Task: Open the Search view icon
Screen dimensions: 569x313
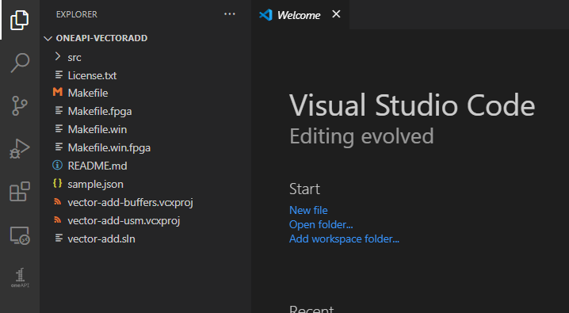Action: pos(20,63)
